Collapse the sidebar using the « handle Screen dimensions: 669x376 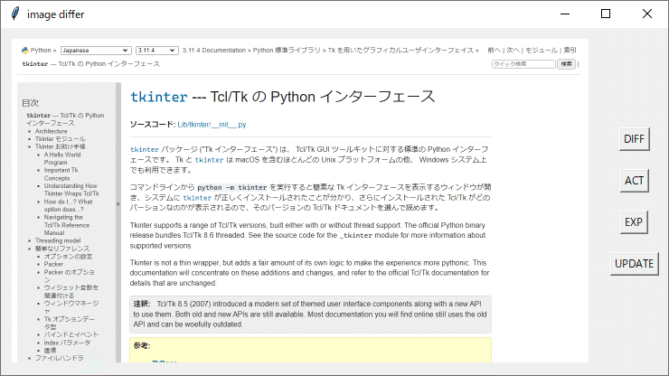[118, 204]
